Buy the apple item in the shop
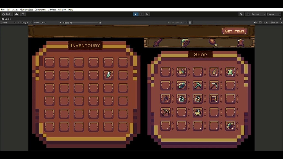 pyautogui.click(x=181, y=72)
